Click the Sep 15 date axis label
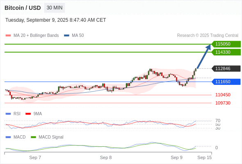The image size is (242, 164). (205, 157)
